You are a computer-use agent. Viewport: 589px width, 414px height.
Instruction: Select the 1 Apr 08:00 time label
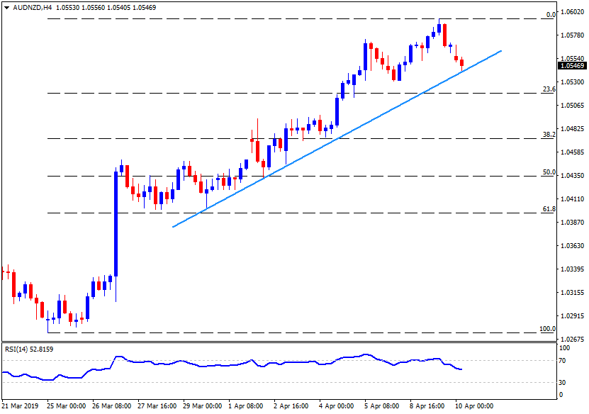[245, 407]
